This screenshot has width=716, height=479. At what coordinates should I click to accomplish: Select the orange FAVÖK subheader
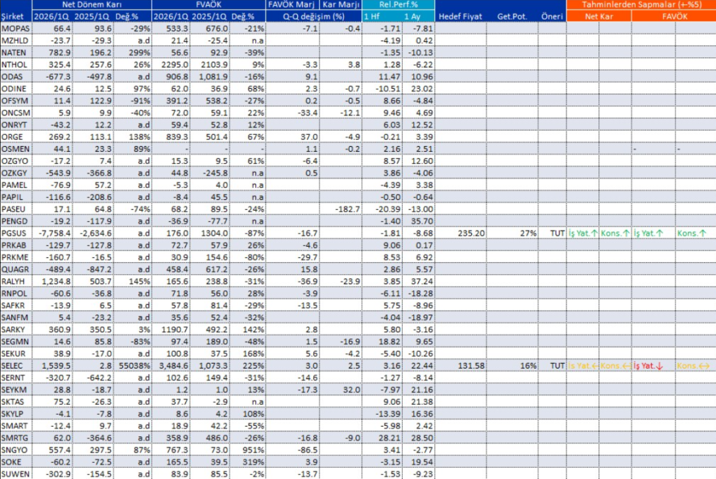pos(674,17)
